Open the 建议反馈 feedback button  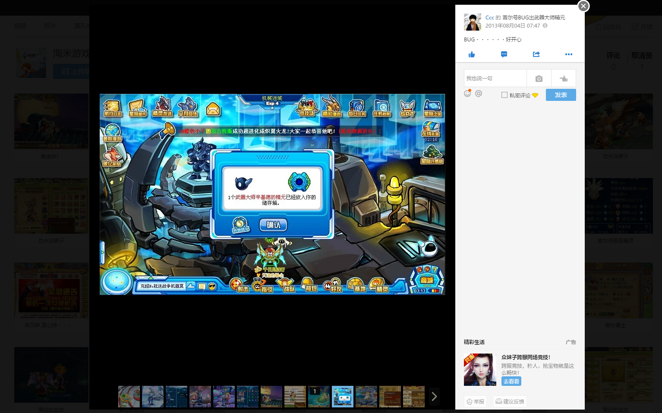(510, 401)
